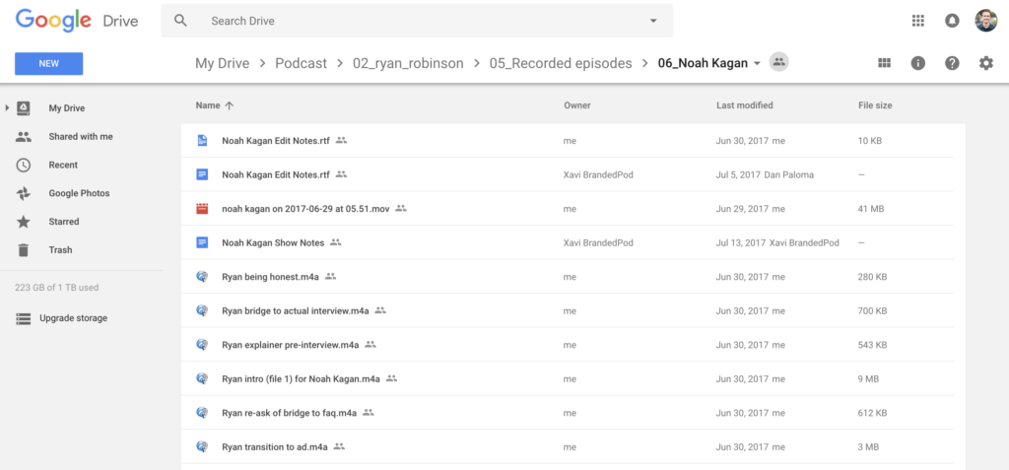Click the Trash bin icon
1009x470 pixels.
point(24,250)
